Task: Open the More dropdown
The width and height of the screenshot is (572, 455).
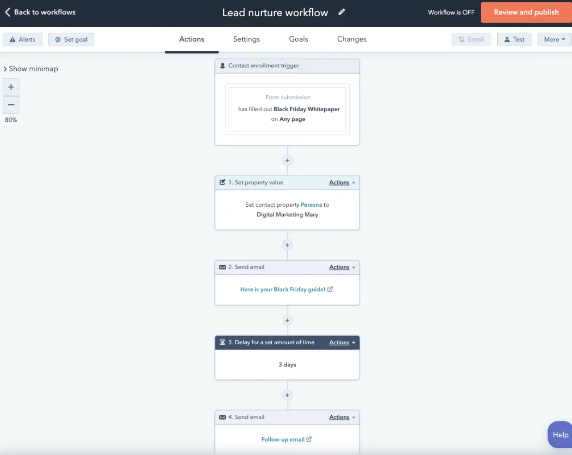Action: tap(554, 39)
